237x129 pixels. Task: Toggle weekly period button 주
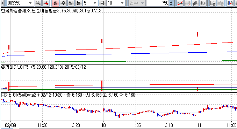63,3
